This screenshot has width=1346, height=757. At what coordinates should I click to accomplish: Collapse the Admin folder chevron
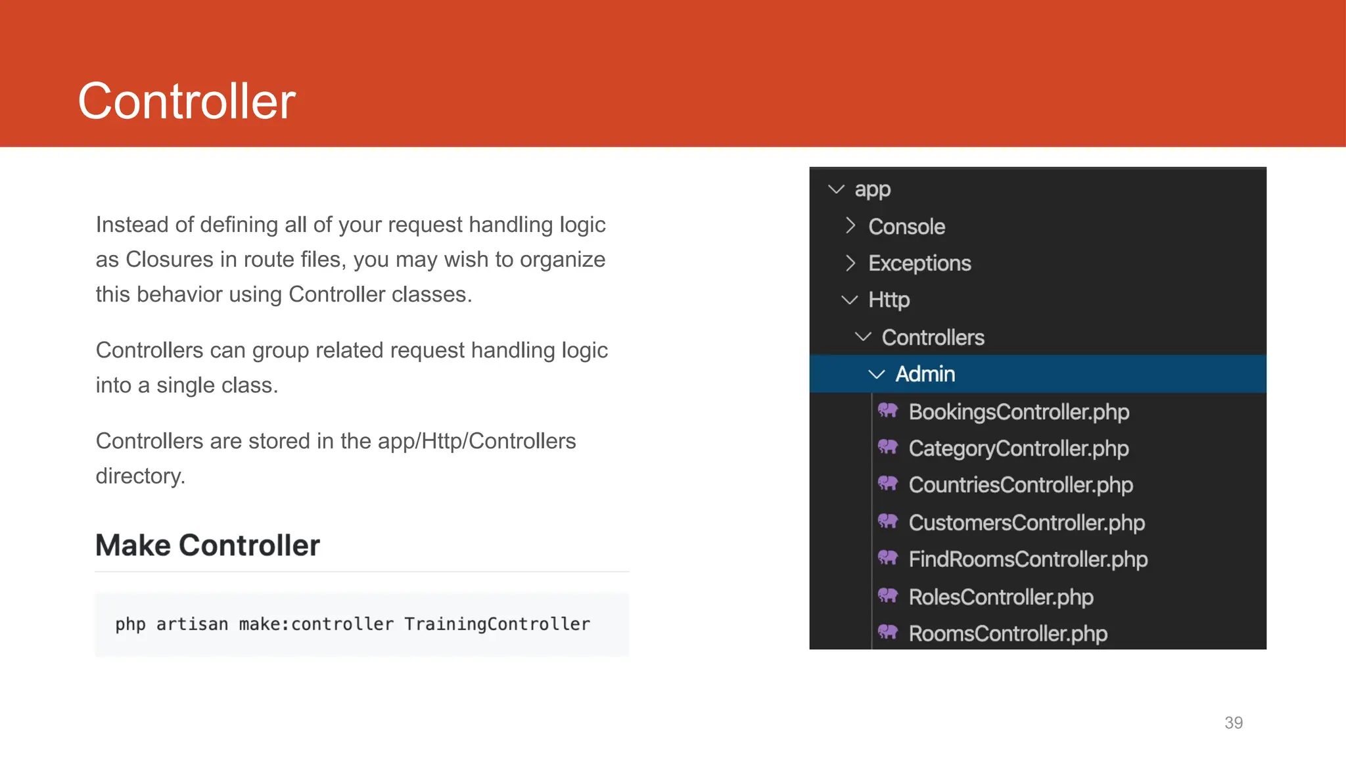[877, 374]
